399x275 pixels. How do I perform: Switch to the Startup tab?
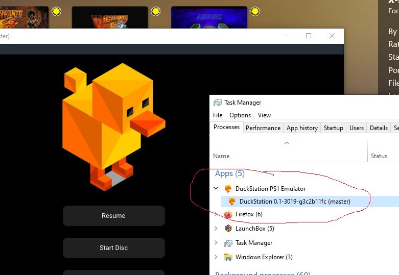click(x=333, y=128)
